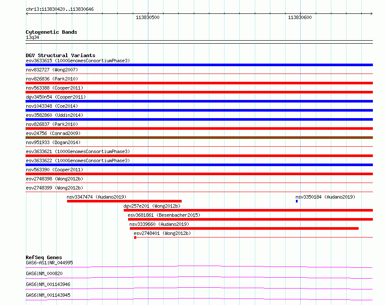Open variant esv3633622 (1000GenomesConsortiumPhase3) label
This screenshot has height=305, width=385.
pos(78,161)
